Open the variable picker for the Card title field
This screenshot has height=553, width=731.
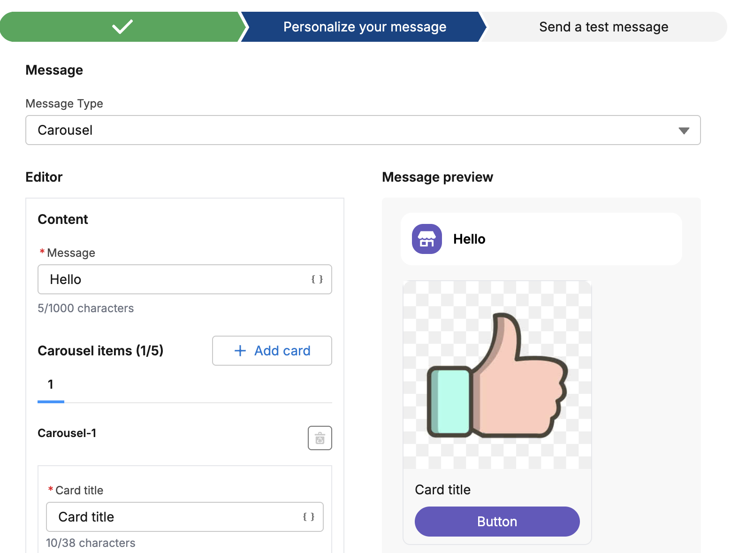click(x=309, y=517)
